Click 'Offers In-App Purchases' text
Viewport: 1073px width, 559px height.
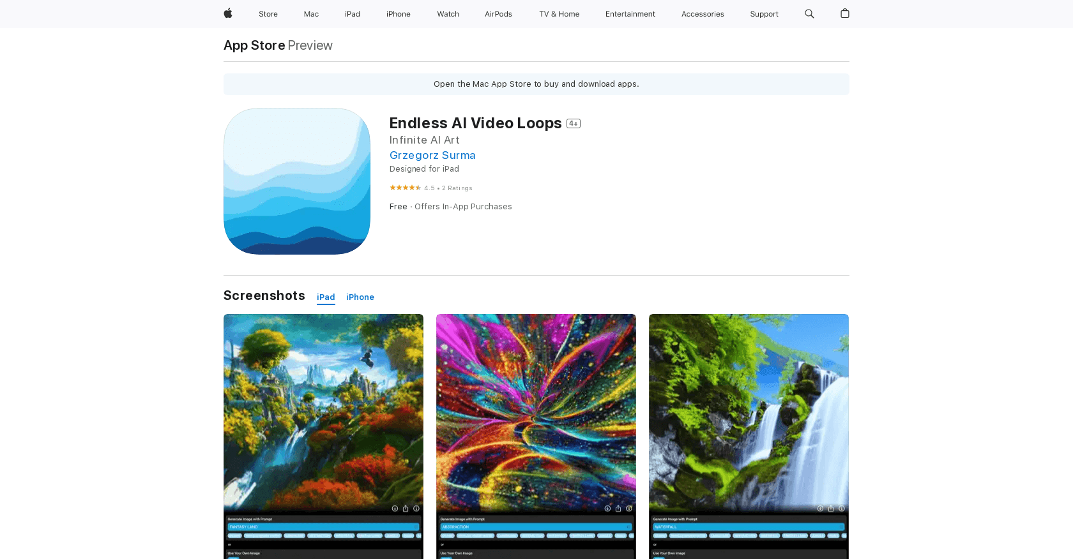coord(463,207)
